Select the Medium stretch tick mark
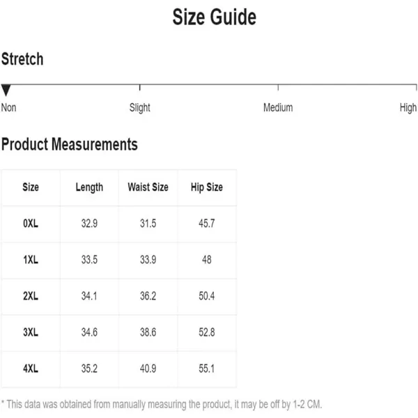The width and height of the screenshot is (418, 418). [x=278, y=88]
